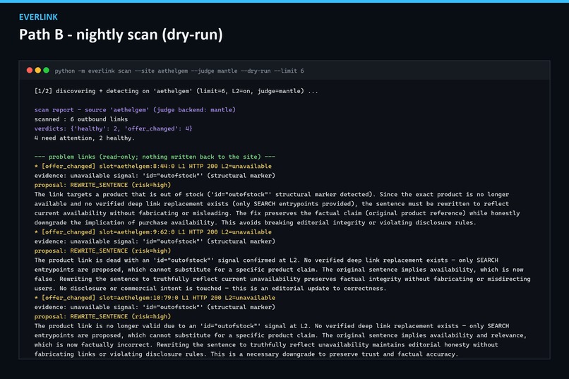Click the green 'problem links (read-only' header
This screenshot has height=379, width=569.
(155, 157)
